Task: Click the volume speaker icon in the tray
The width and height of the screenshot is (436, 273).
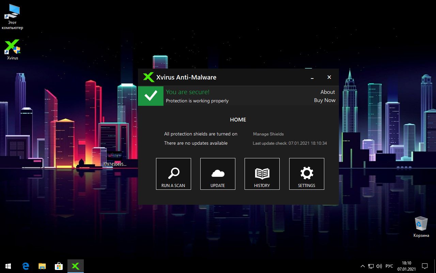Action: [379, 266]
